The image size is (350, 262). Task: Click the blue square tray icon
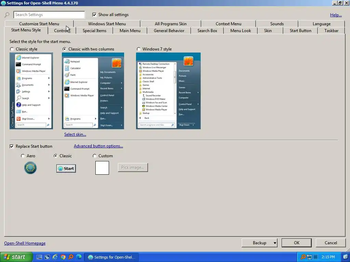(x=315, y=257)
